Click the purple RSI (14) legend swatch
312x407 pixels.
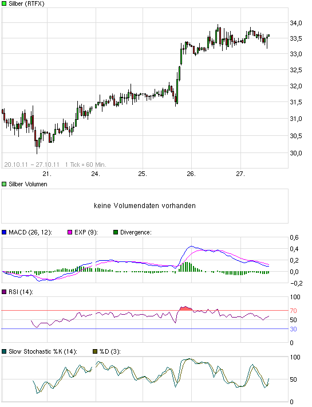4,292
